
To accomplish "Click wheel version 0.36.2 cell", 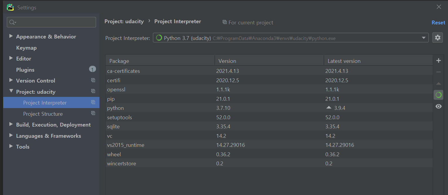I will (x=223, y=154).
